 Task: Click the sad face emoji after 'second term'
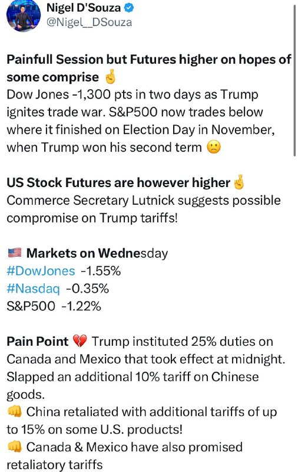point(214,147)
